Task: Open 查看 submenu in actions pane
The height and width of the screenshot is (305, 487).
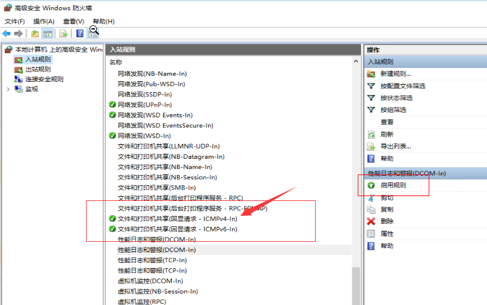Action: coord(387,122)
